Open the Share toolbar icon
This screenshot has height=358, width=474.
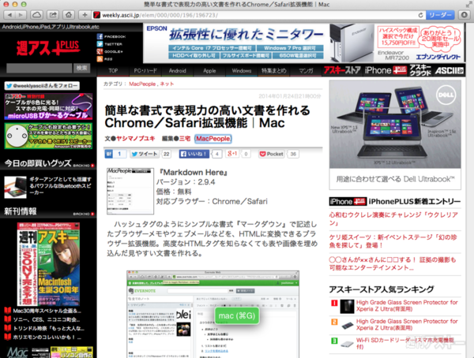pyautogui.click(x=53, y=15)
